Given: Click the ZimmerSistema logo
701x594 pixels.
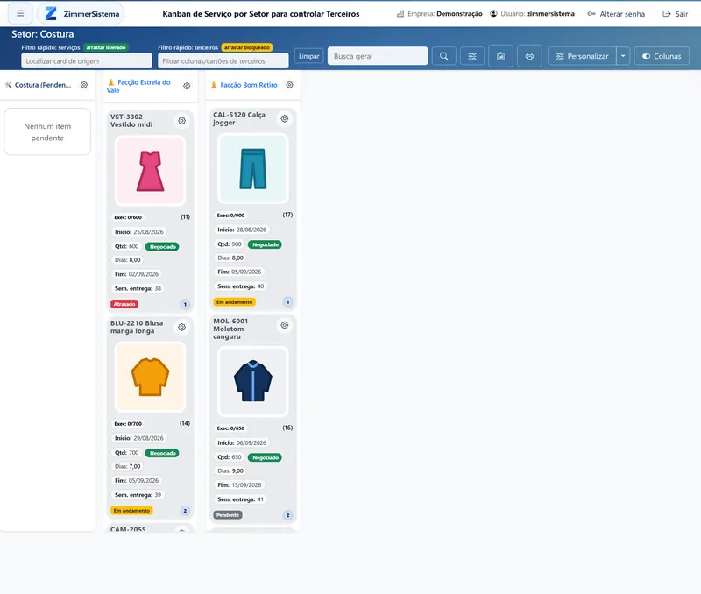Looking at the screenshot, I should coord(81,13).
